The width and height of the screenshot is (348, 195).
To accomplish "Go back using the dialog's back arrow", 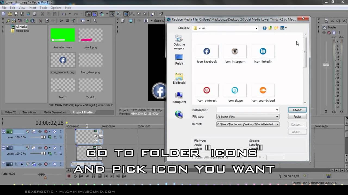I will point(265,28).
